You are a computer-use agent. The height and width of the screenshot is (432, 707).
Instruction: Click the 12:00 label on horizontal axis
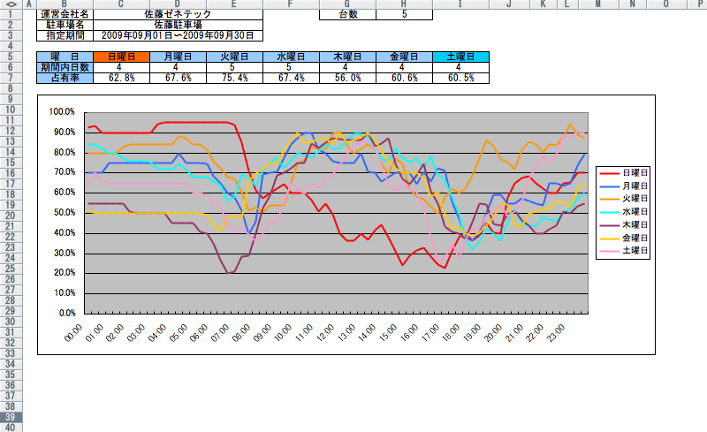pyautogui.click(x=326, y=336)
